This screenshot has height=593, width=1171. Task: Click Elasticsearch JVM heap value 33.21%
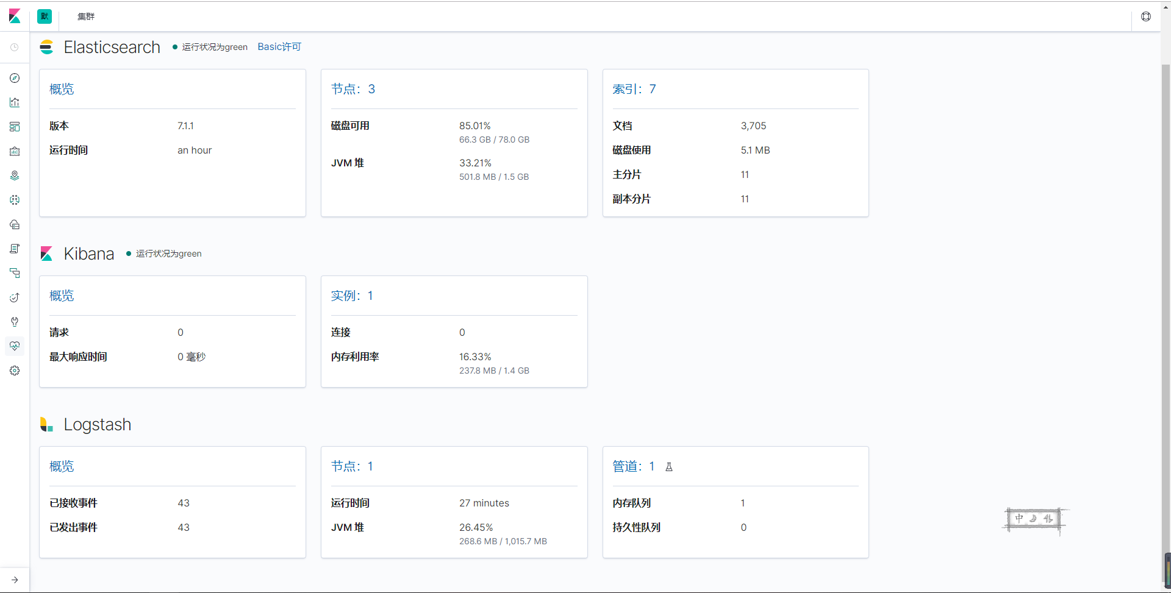click(475, 163)
